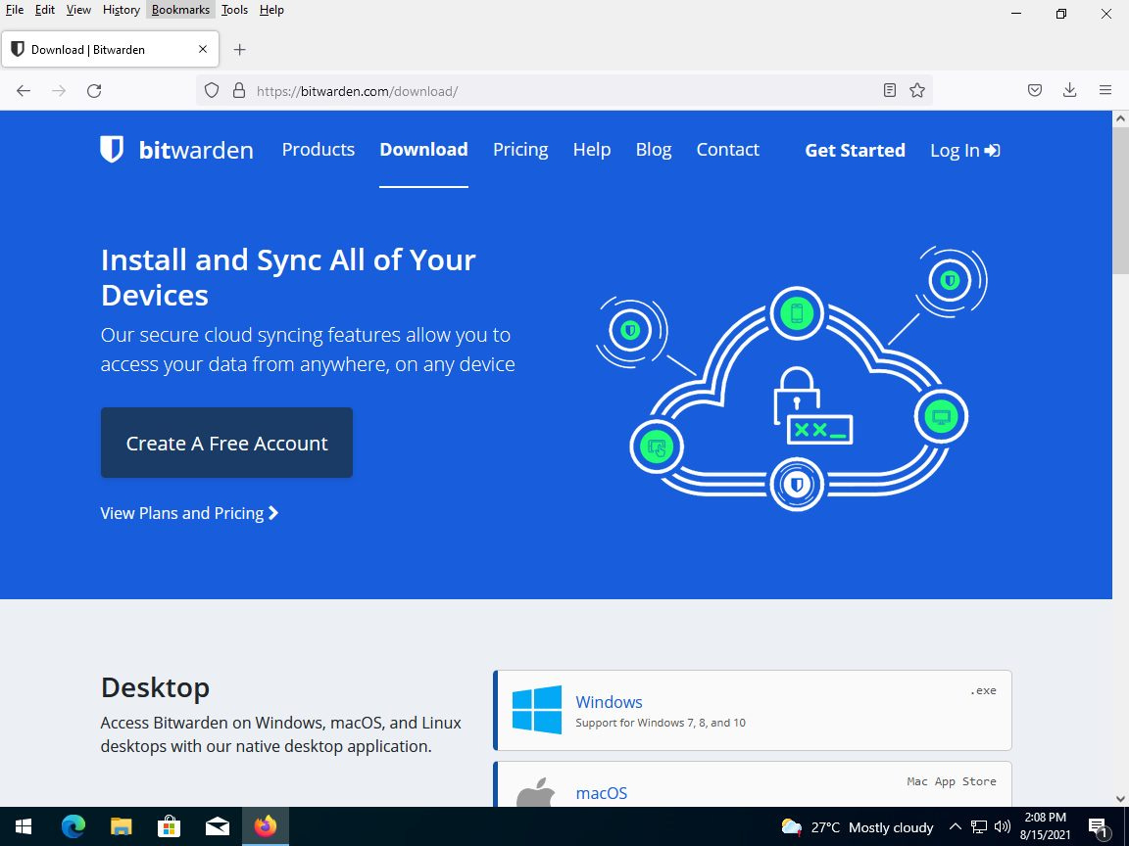Open the Help menu in the menu bar

coord(271,10)
